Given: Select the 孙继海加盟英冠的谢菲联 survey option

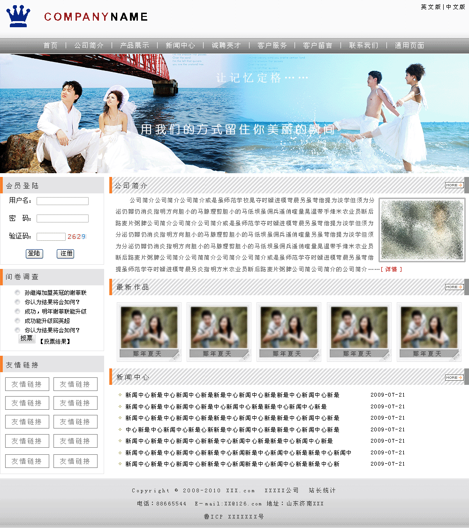Looking at the screenshot, I should click(18, 293).
